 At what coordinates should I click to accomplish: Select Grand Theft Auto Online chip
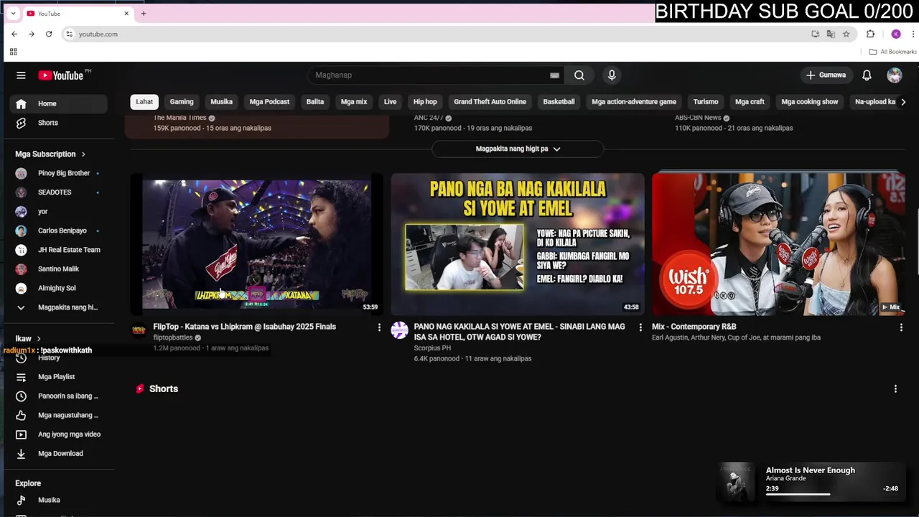click(490, 102)
